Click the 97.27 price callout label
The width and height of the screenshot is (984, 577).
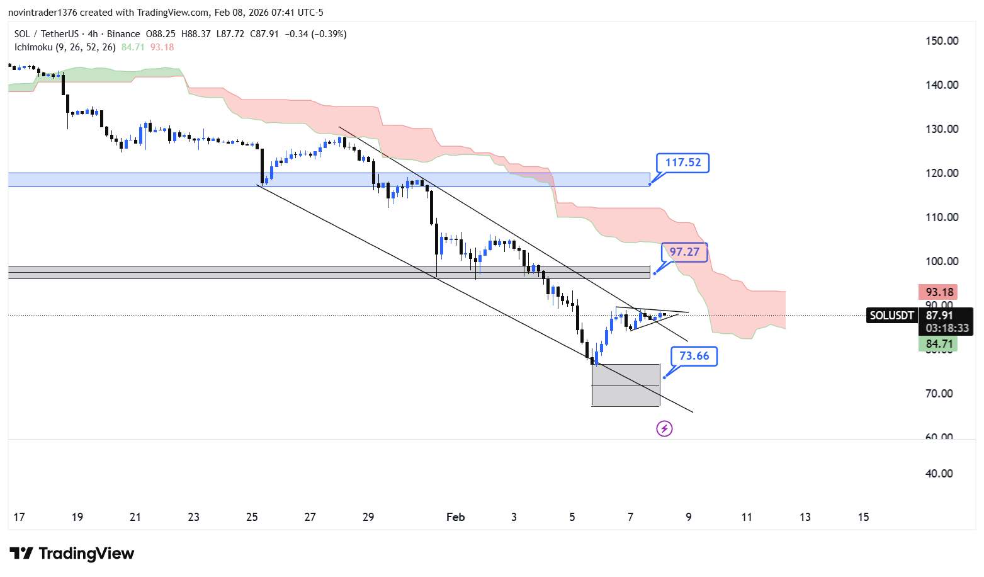684,252
